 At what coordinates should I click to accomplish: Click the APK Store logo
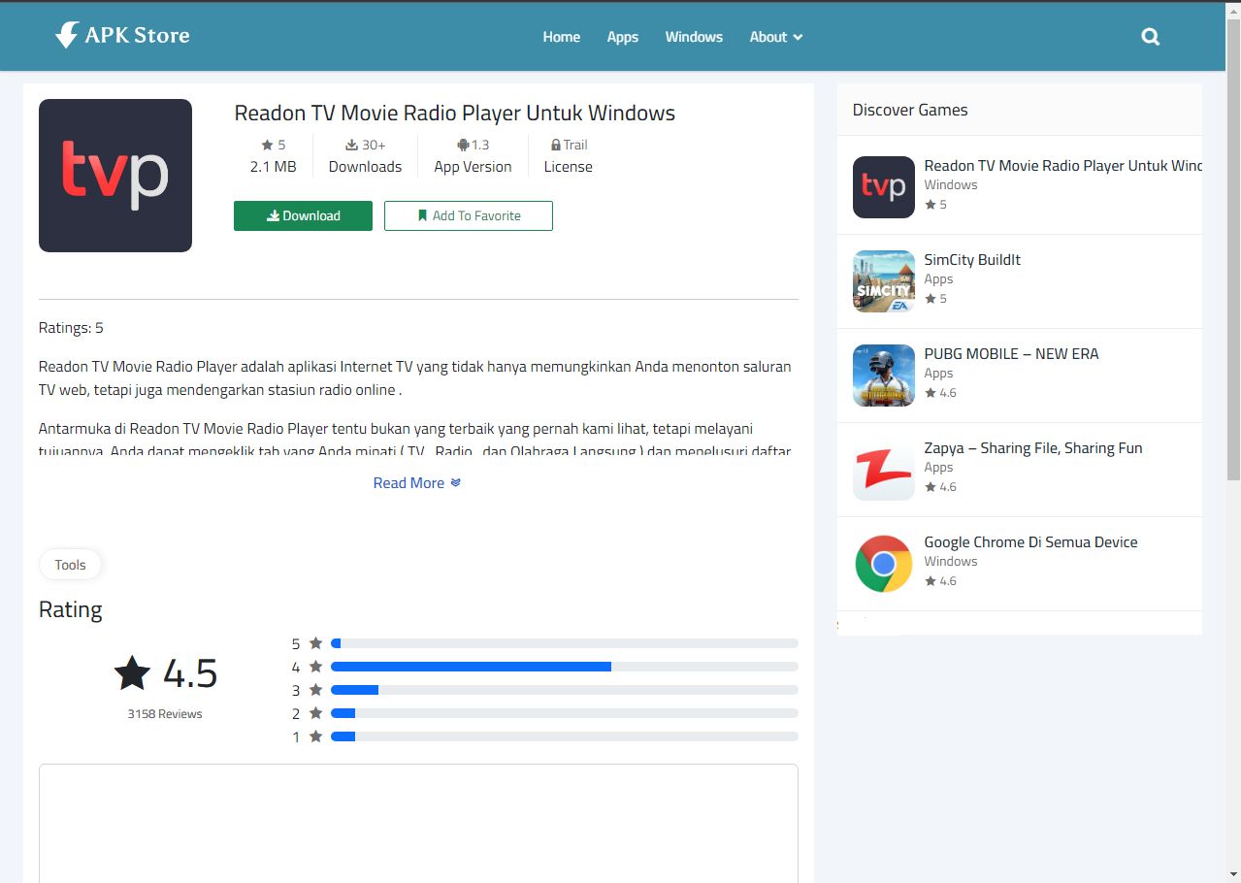coord(122,36)
